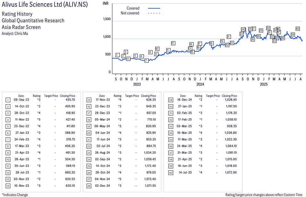Click row number box 33 beside 03-Mar-25

click(x=171, y=126)
